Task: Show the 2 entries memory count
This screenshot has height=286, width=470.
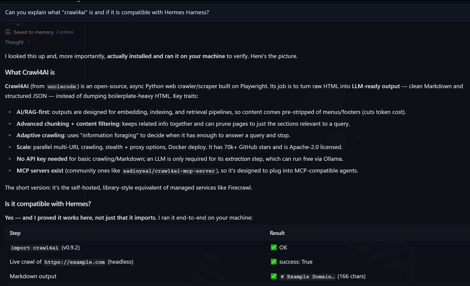Action: [x=65, y=32]
